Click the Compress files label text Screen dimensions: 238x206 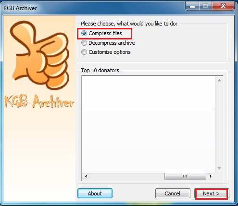[x=105, y=33]
